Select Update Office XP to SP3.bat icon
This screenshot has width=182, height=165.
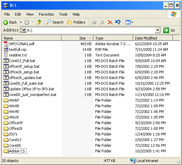(6, 89)
